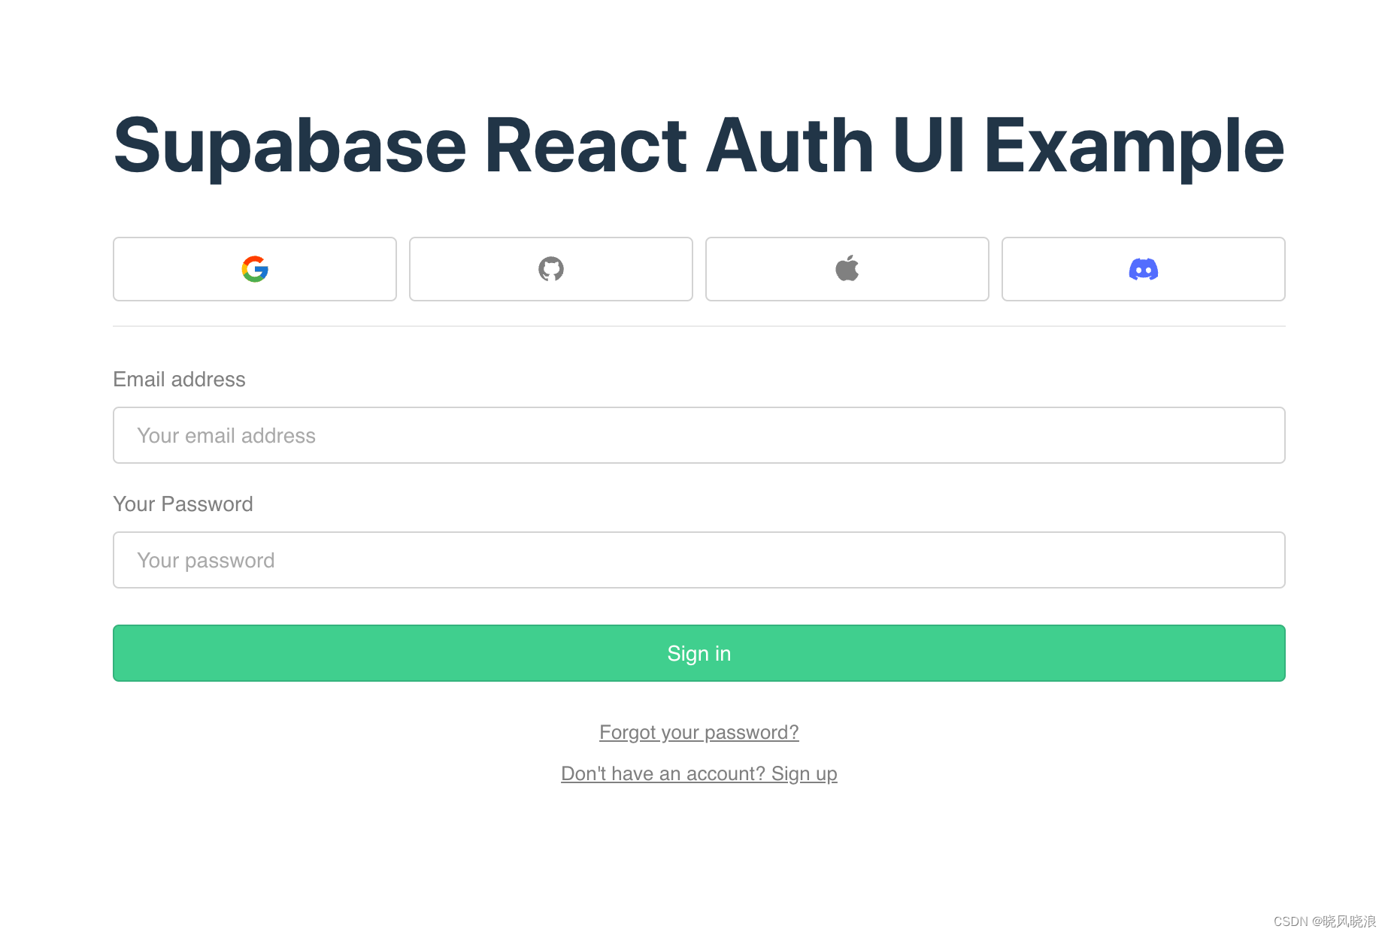Sign in with the Apple icon button

[x=847, y=269]
